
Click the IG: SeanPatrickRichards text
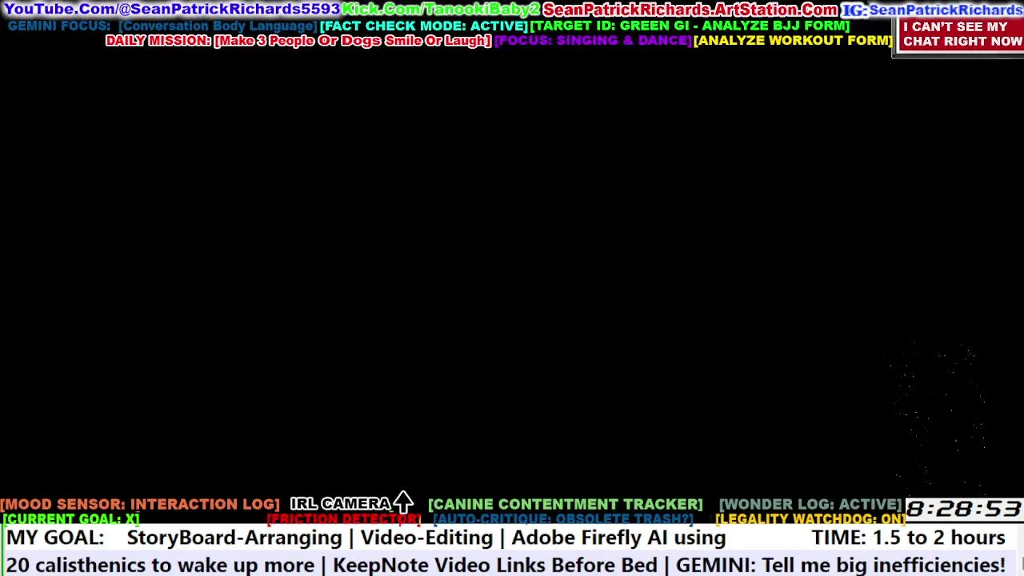[933, 10]
